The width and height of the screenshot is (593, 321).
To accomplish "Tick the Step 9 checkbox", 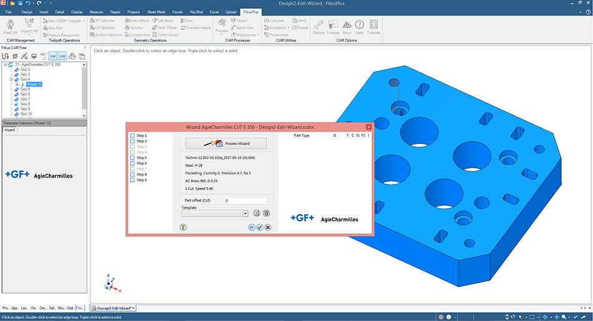I will pyautogui.click(x=132, y=180).
